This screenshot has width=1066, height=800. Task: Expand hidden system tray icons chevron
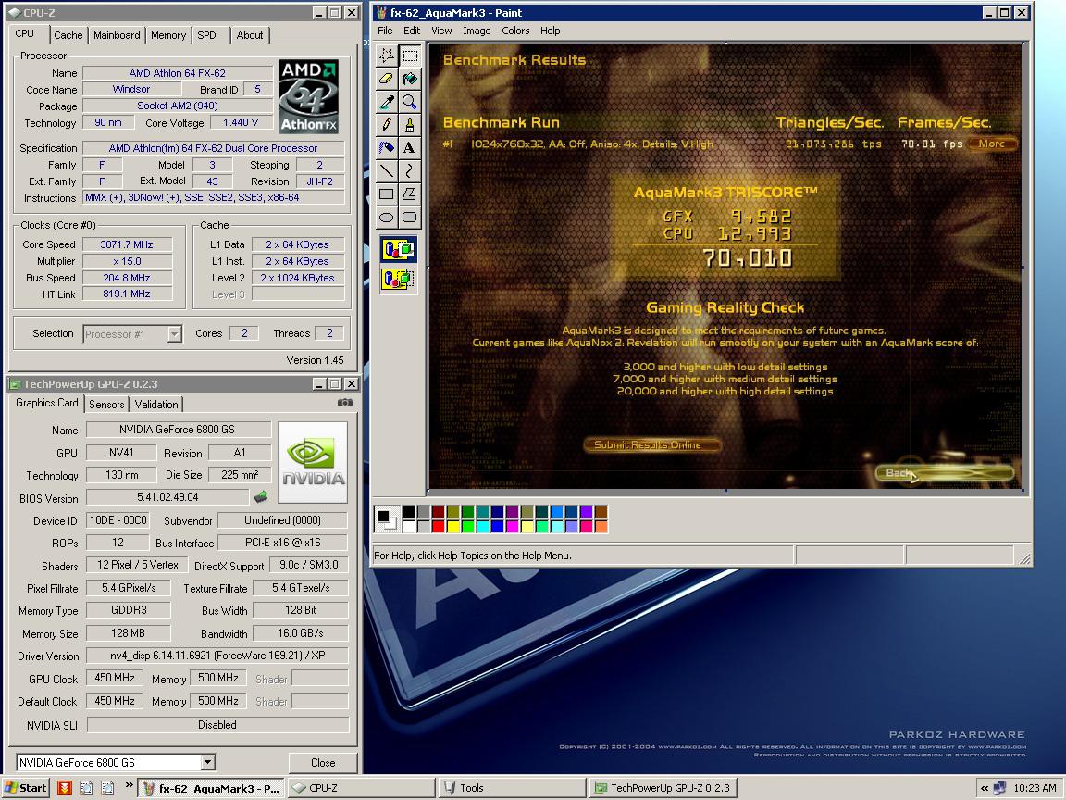pos(984,788)
